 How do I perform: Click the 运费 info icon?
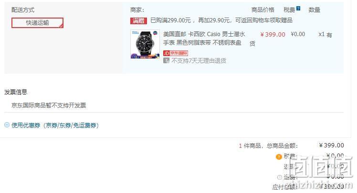coord(280,177)
